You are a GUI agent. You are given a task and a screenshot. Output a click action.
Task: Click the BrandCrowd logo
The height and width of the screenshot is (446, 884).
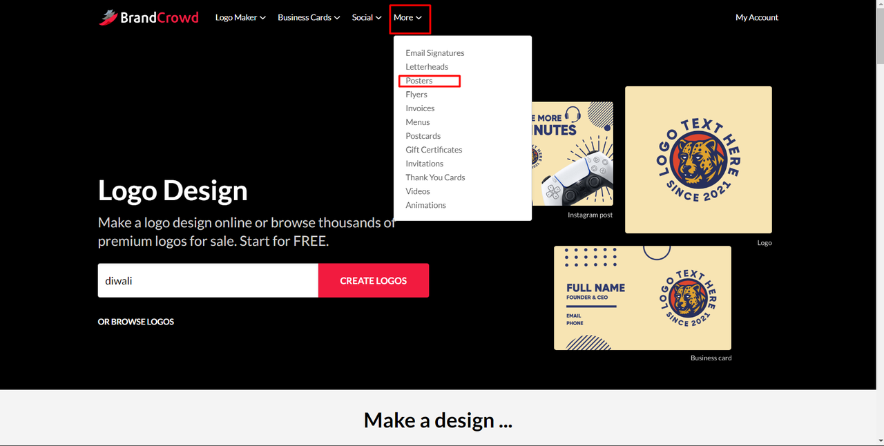pos(148,17)
